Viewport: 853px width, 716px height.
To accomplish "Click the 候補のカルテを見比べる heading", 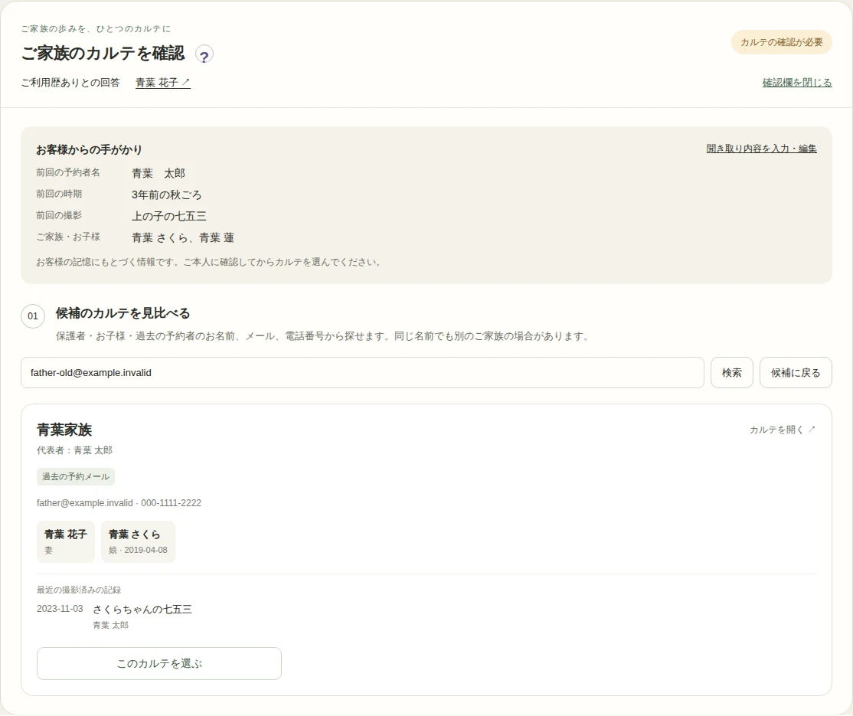I will (123, 313).
